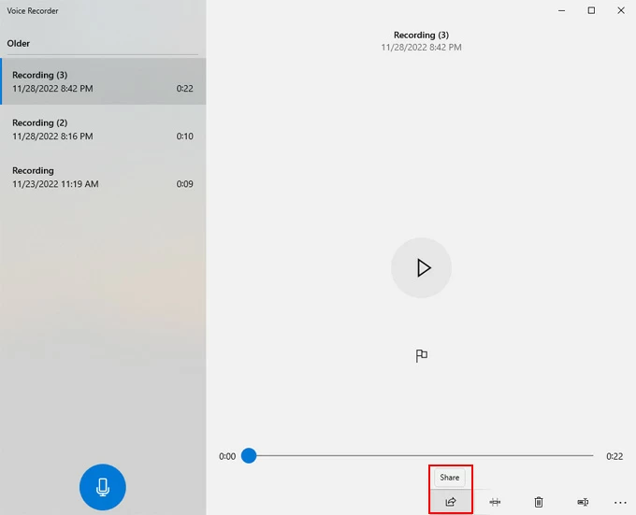Image resolution: width=636 pixels, height=515 pixels.
Task: Open the Trim tool
Action: coord(495,502)
